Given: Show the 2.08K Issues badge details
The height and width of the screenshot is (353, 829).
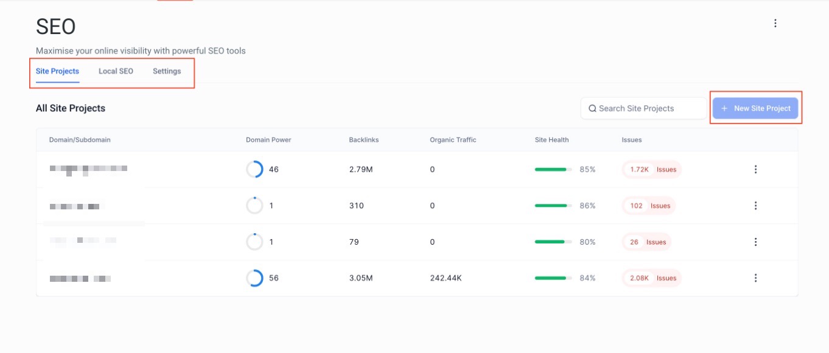Looking at the screenshot, I should (652, 278).
